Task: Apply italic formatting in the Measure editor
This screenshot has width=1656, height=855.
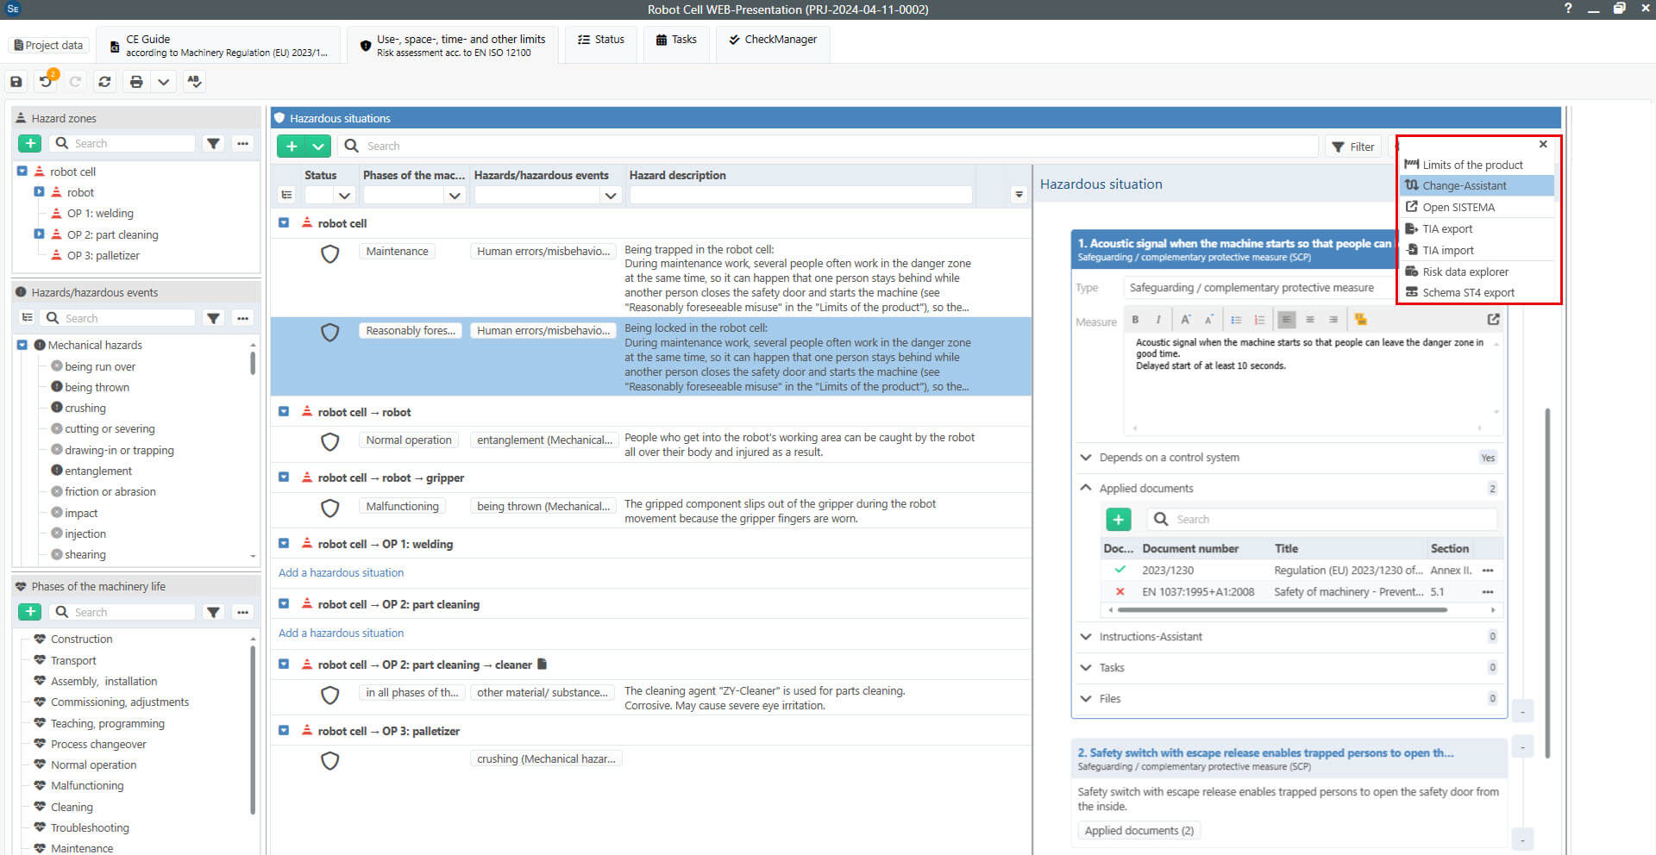Action: [x=1158, y=320]
